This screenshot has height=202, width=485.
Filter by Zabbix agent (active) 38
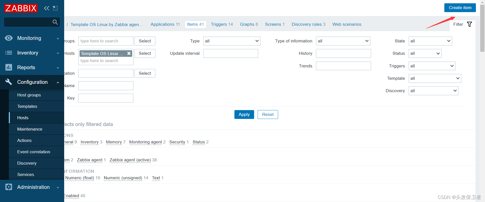pos(130,160)
